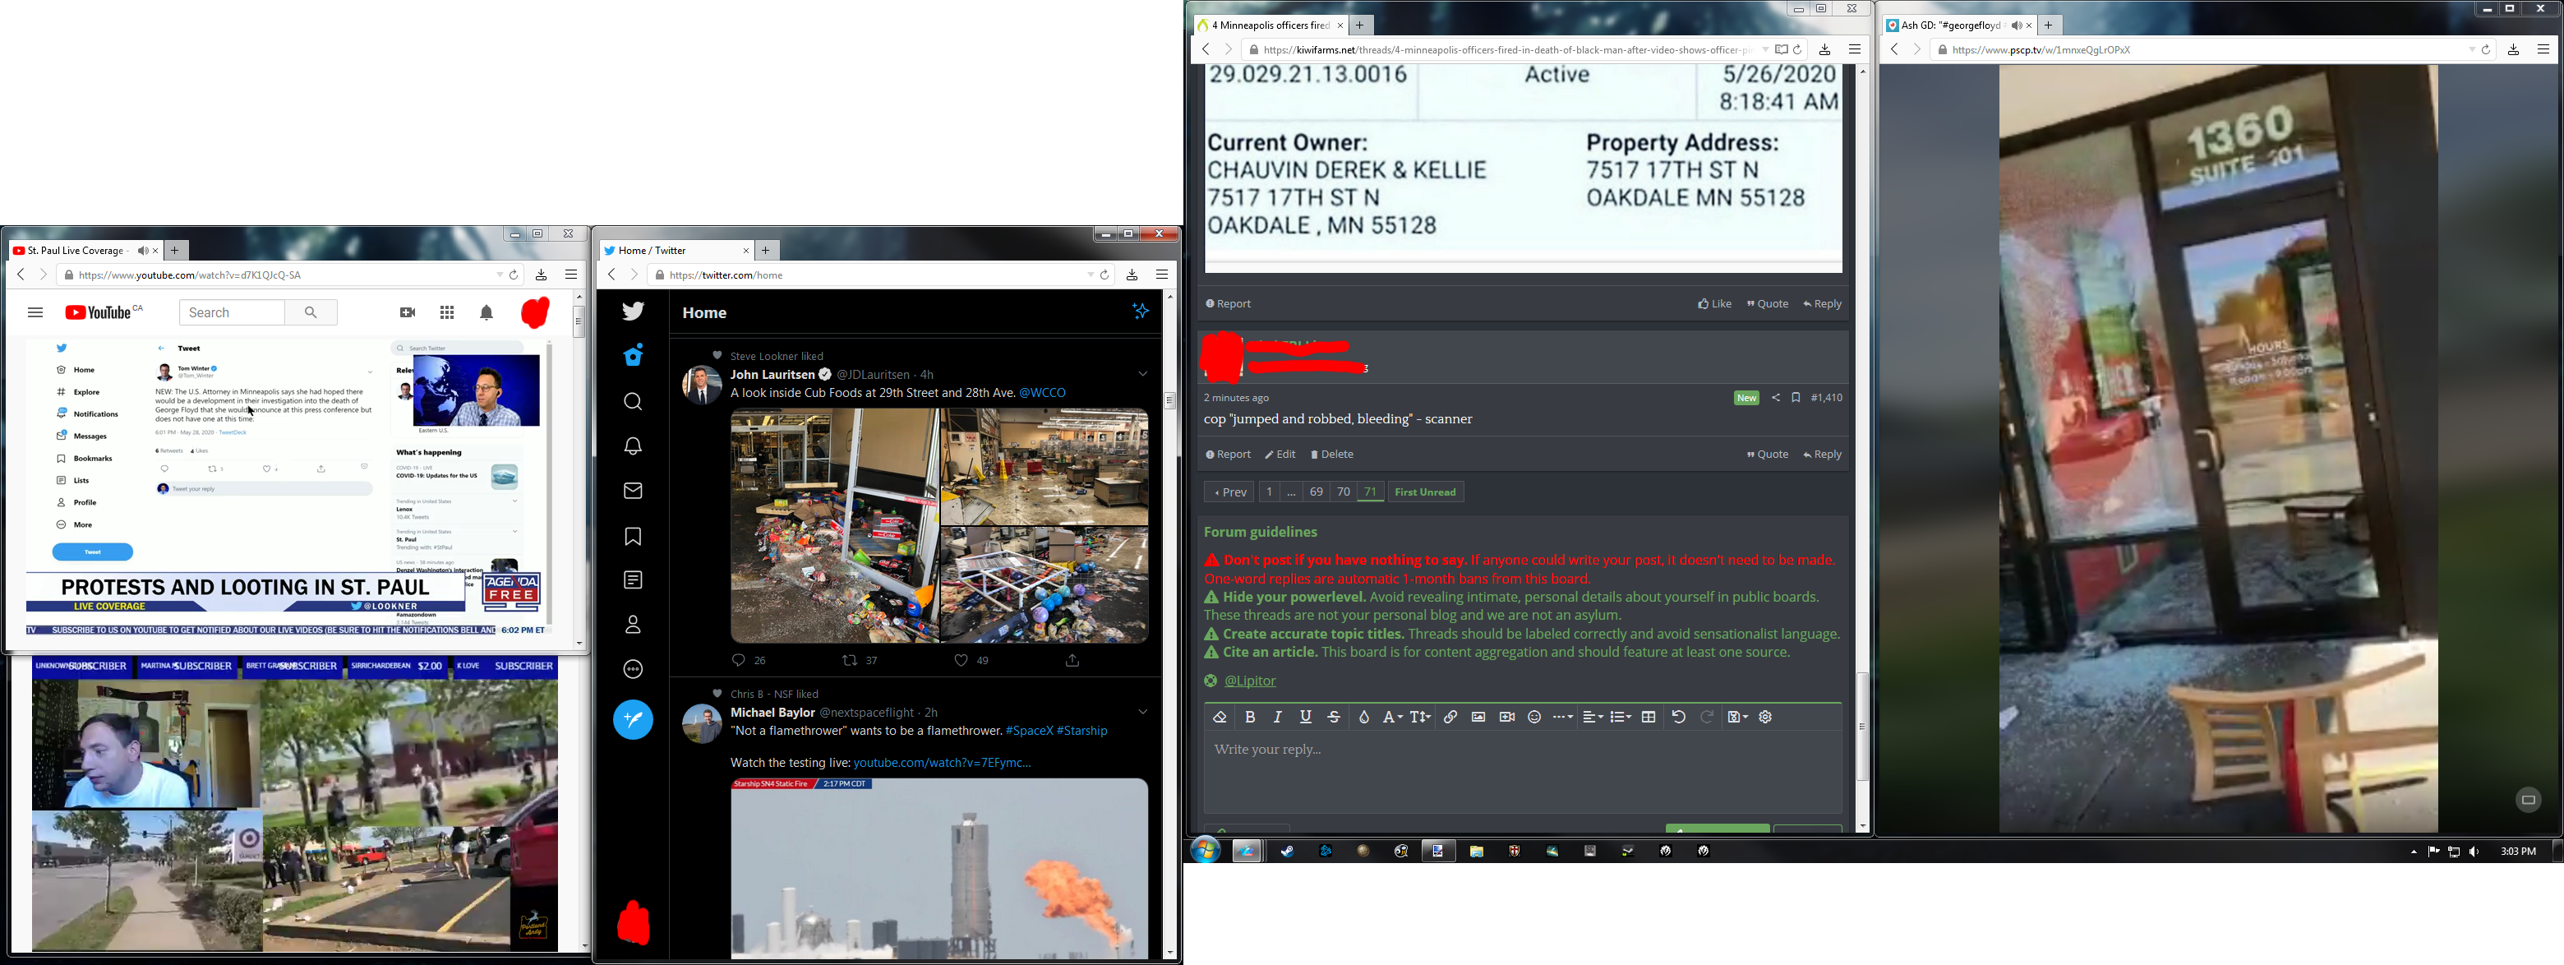Viewport: 2564px width, 965px height.
Task: Click Prev page button in forum thread
Action: 1229,492
